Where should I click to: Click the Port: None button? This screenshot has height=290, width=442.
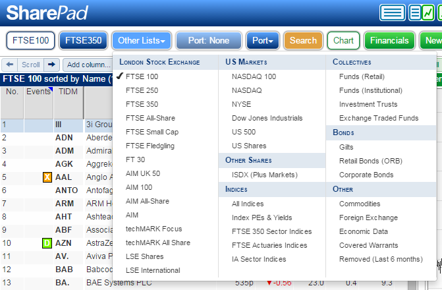(209, 41)
